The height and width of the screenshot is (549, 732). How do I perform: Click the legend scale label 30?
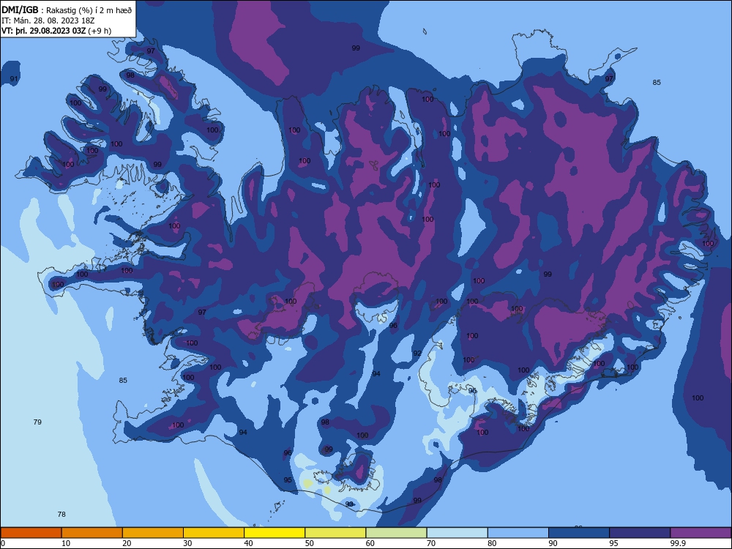click(x=187, y=543)
